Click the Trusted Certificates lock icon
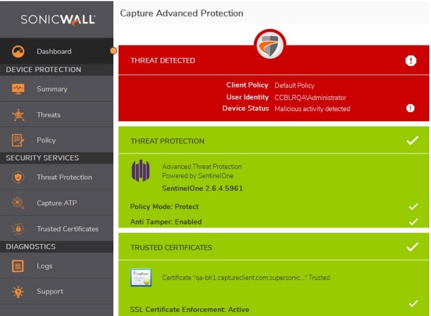Screen dimensions: 431x316 point(18,229)
